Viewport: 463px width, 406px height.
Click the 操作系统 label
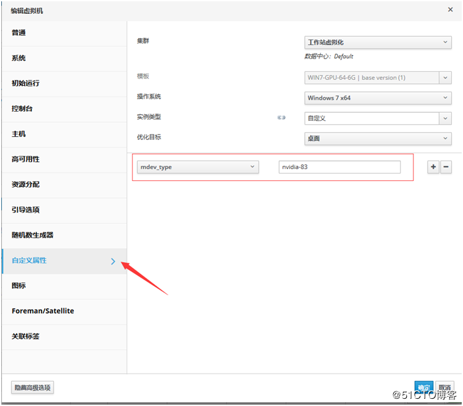149,96
